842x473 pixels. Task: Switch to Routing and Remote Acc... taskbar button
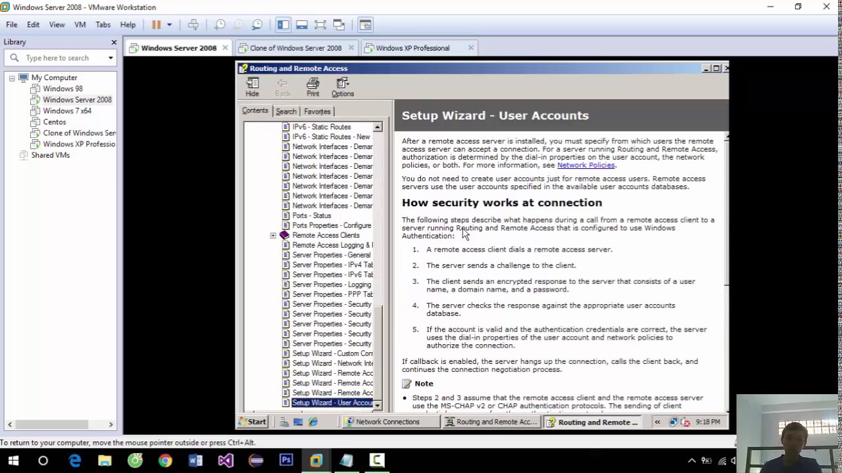[491, 422]
